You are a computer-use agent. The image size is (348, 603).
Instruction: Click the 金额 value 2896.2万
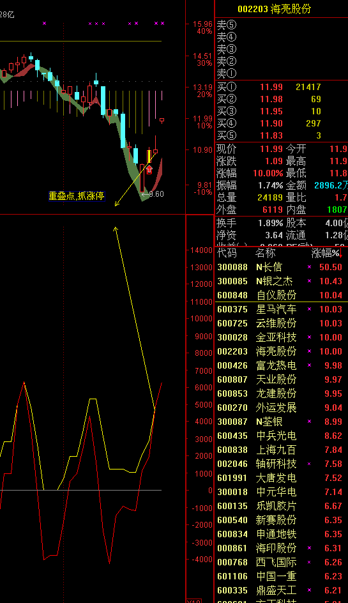(x=331, y=185)
